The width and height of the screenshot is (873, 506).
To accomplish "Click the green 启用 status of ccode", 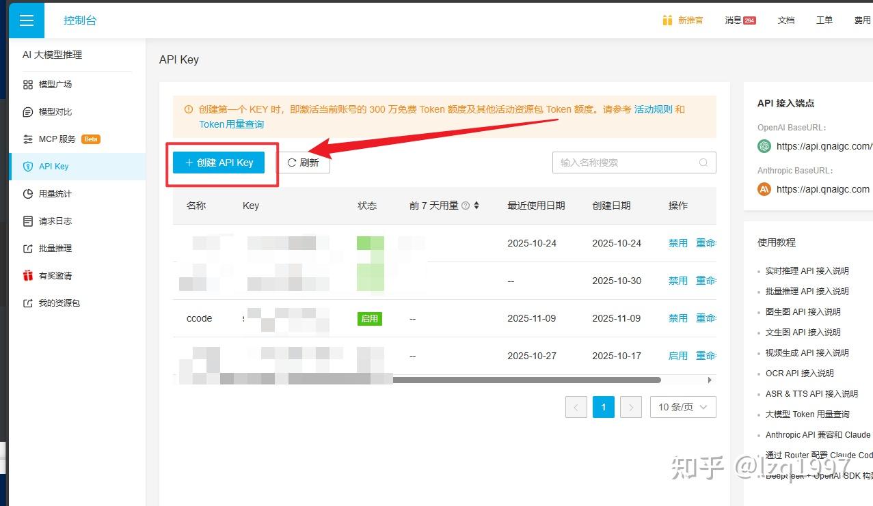I will point(370,318).
